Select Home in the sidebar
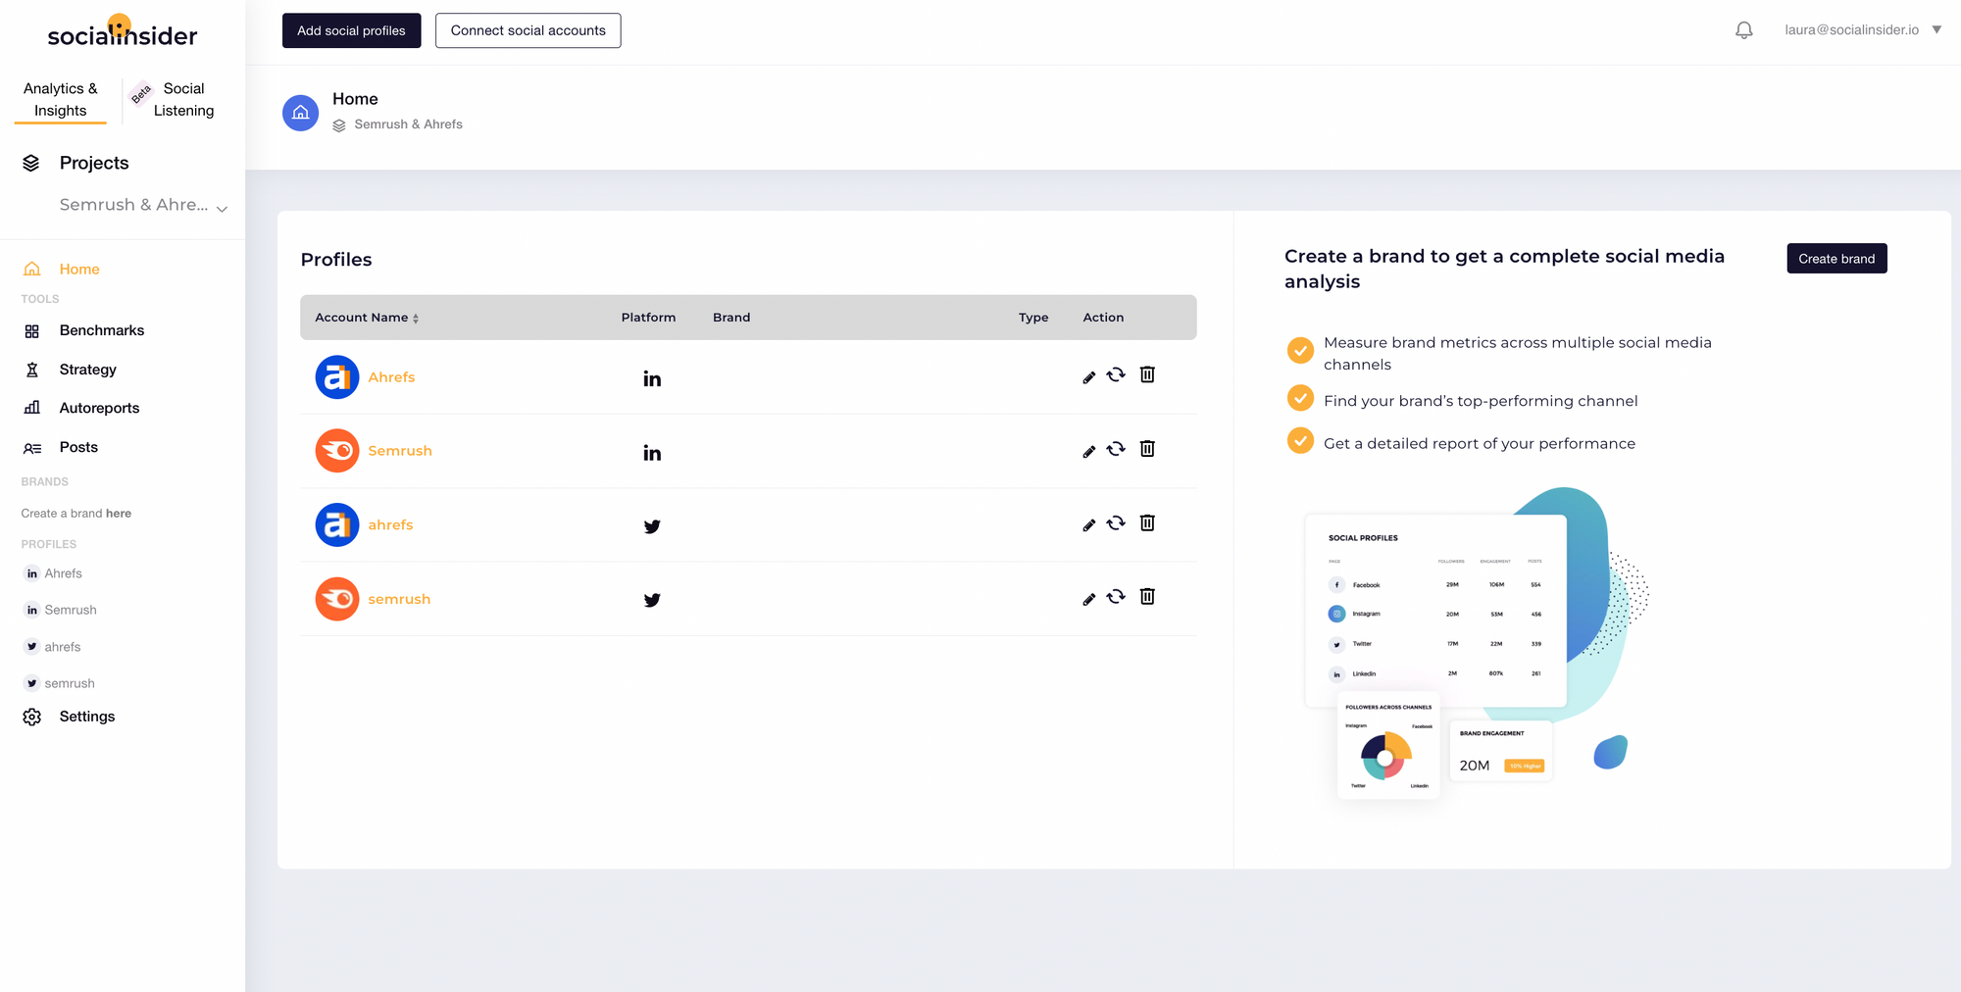 coord(79,269)
